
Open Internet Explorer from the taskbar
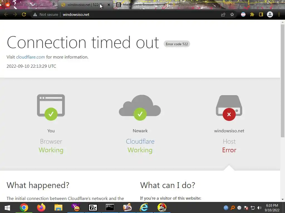click(144, 207)
